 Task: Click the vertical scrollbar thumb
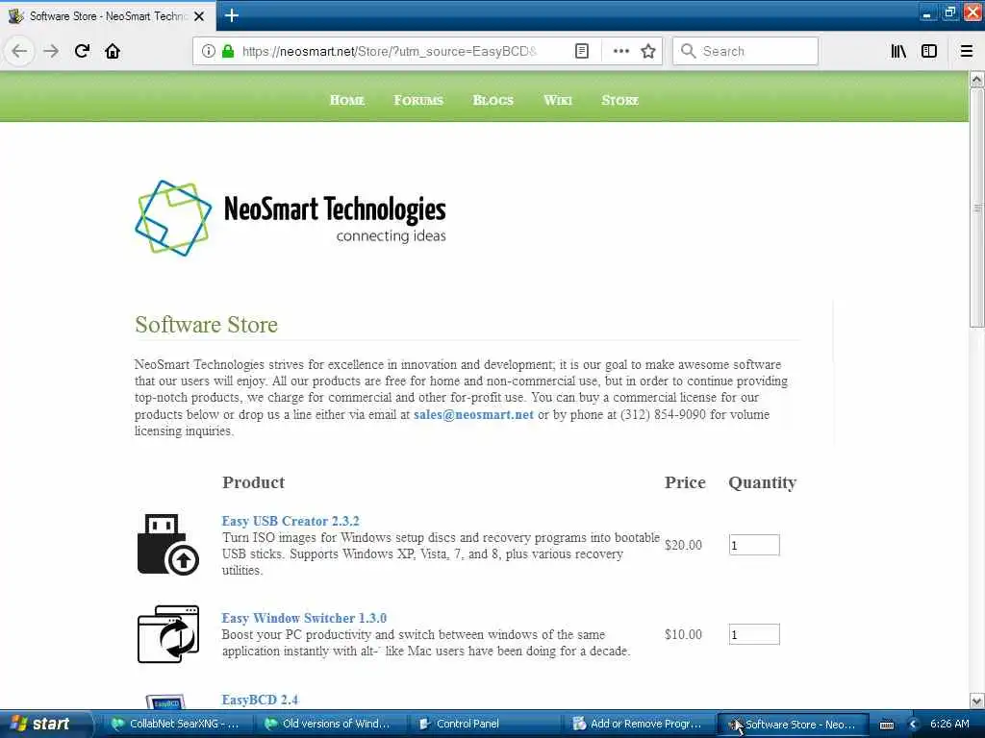(x=977, y=208)
